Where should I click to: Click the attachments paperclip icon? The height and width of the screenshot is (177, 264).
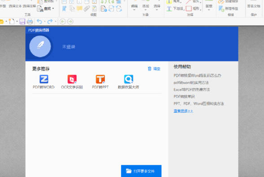[87, 9]
